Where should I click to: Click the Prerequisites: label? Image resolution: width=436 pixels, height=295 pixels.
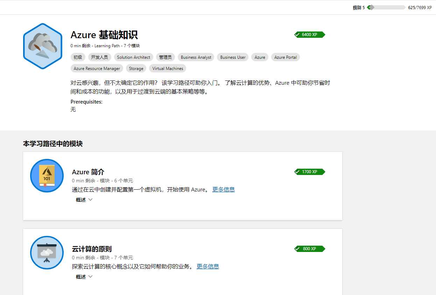click(86, 102)
